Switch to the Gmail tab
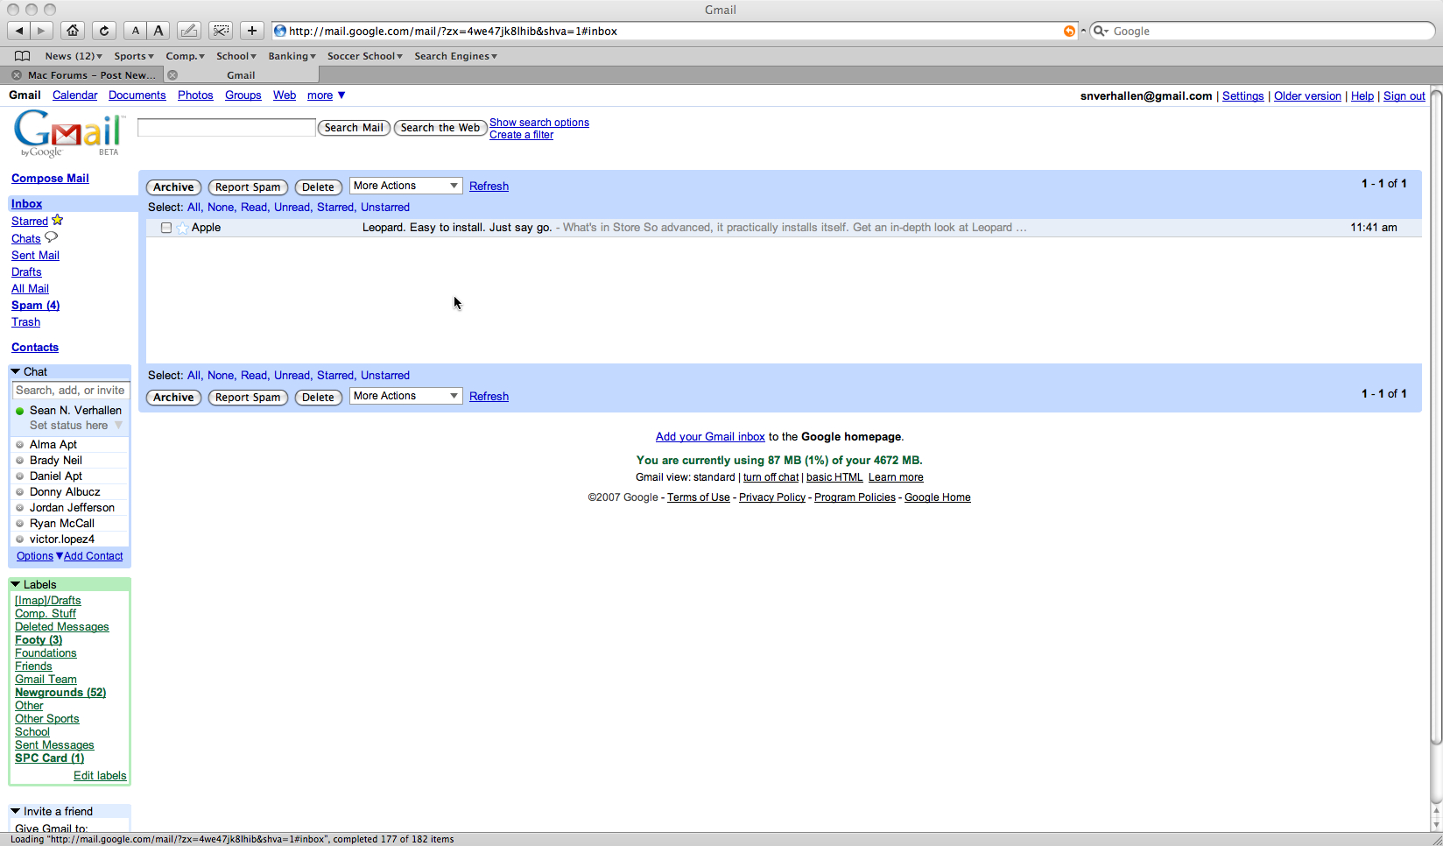The width and height of the screenshot is (1443, 846). coord(241,75)
